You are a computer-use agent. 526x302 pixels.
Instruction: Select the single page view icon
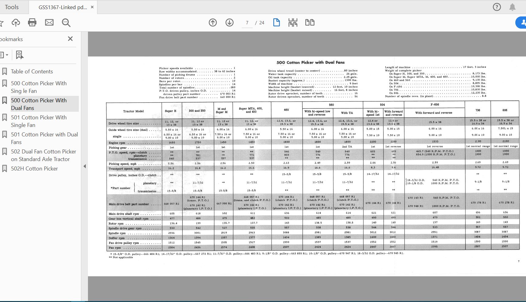click(x=276, y=23)
